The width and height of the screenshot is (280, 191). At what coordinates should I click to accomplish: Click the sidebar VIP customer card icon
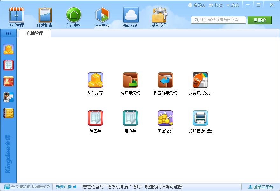[x=9, y=81]
